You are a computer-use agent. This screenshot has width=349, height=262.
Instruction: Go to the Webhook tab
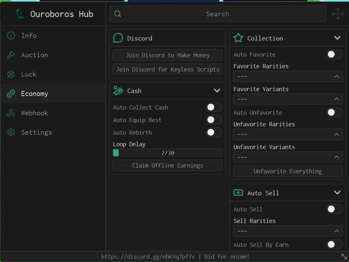tap(53, 113)
